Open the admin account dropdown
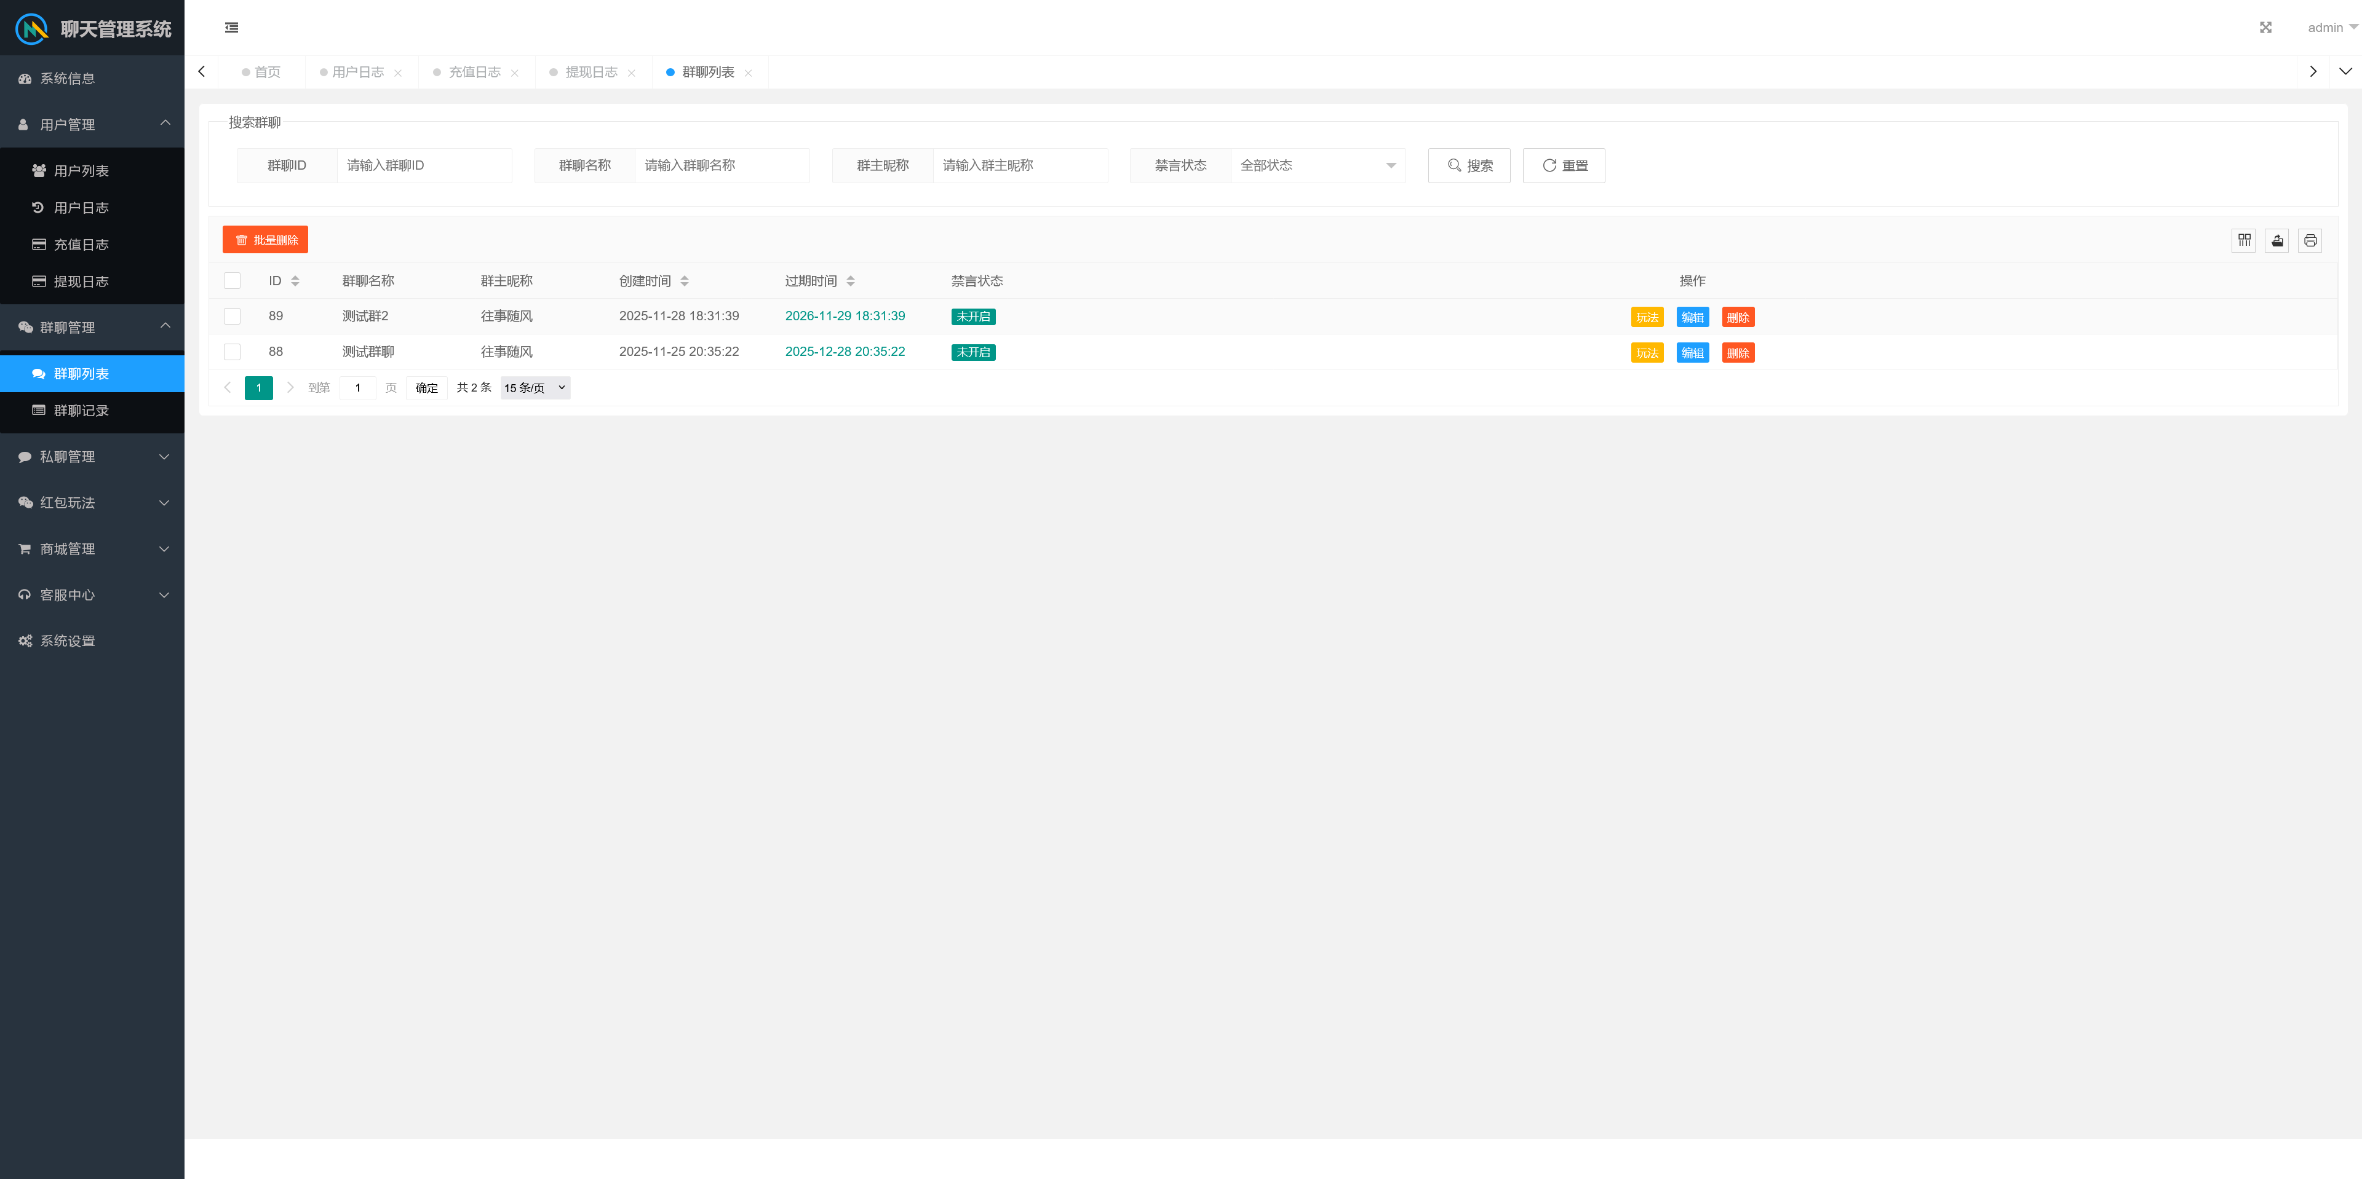2362x1179 pixels. [2329, 28]
